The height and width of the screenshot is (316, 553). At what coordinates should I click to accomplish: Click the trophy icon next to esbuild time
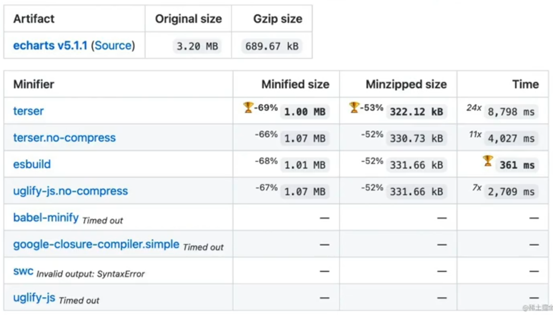(x=488, y=161)
